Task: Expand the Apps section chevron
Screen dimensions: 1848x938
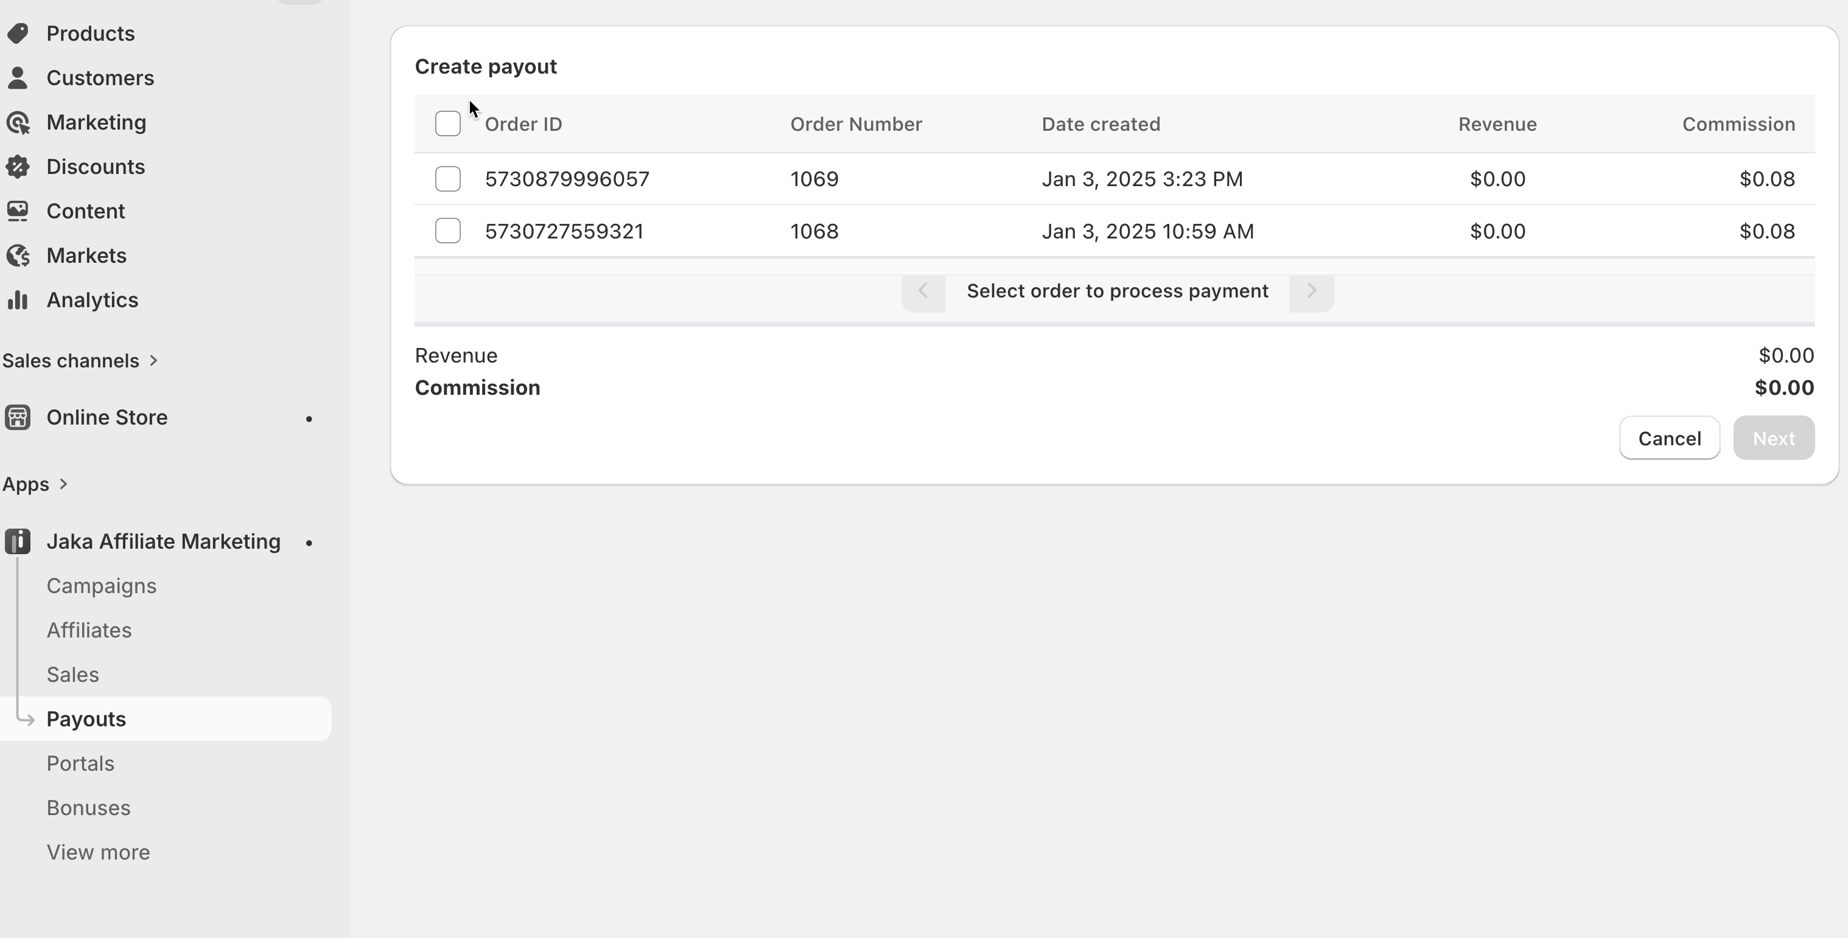Action: pyautogui.click(x=63, y=484)
